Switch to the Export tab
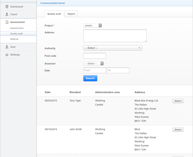Screen dimensions: 193x157 71,14
